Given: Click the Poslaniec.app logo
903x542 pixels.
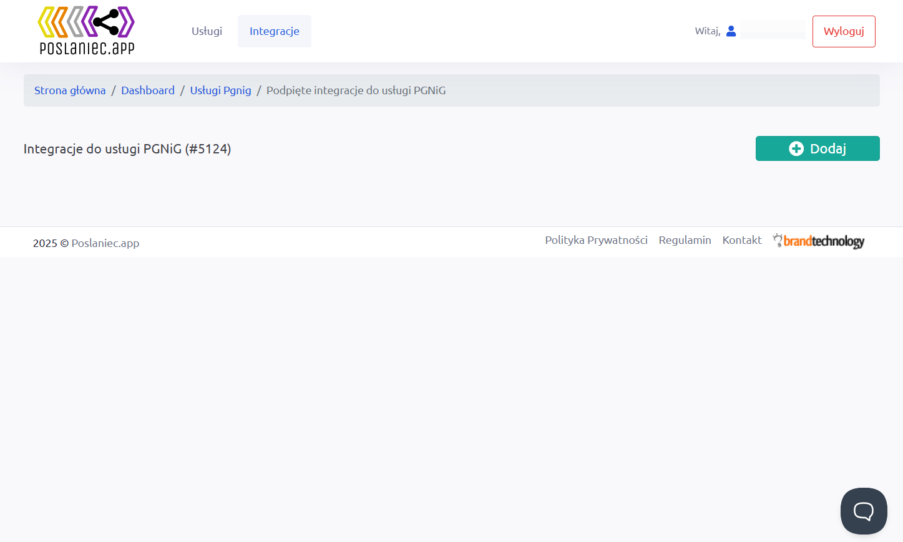Looking at the screenshot, I should (x=86, y=31).
